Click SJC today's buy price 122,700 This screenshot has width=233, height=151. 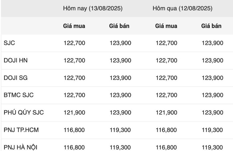tap(74, 43)
